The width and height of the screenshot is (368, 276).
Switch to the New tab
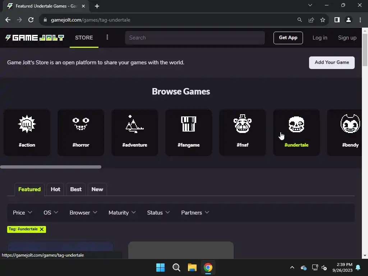coord(97,189)
